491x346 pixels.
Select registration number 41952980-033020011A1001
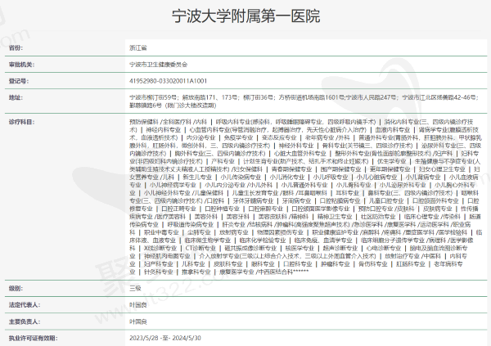point(168,81)
